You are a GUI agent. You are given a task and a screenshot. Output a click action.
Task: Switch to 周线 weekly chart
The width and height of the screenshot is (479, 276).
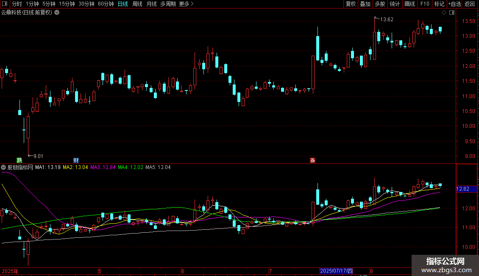(137, 4)
